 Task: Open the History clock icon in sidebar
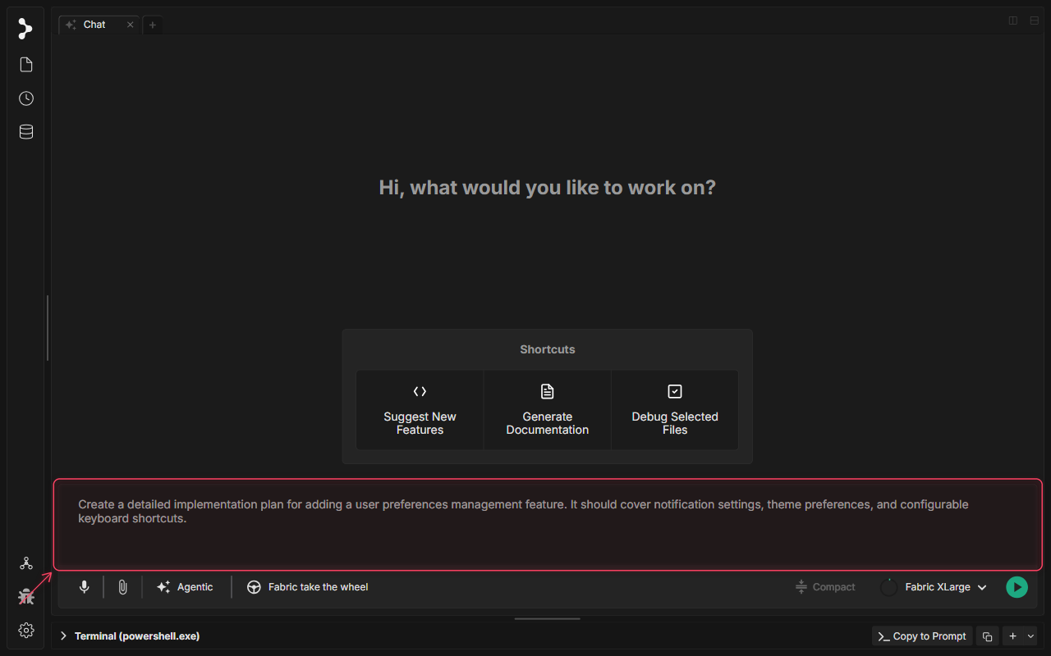pos(26,98)
